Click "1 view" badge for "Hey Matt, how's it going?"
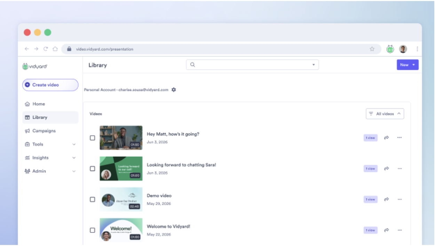 click(371, 138)
